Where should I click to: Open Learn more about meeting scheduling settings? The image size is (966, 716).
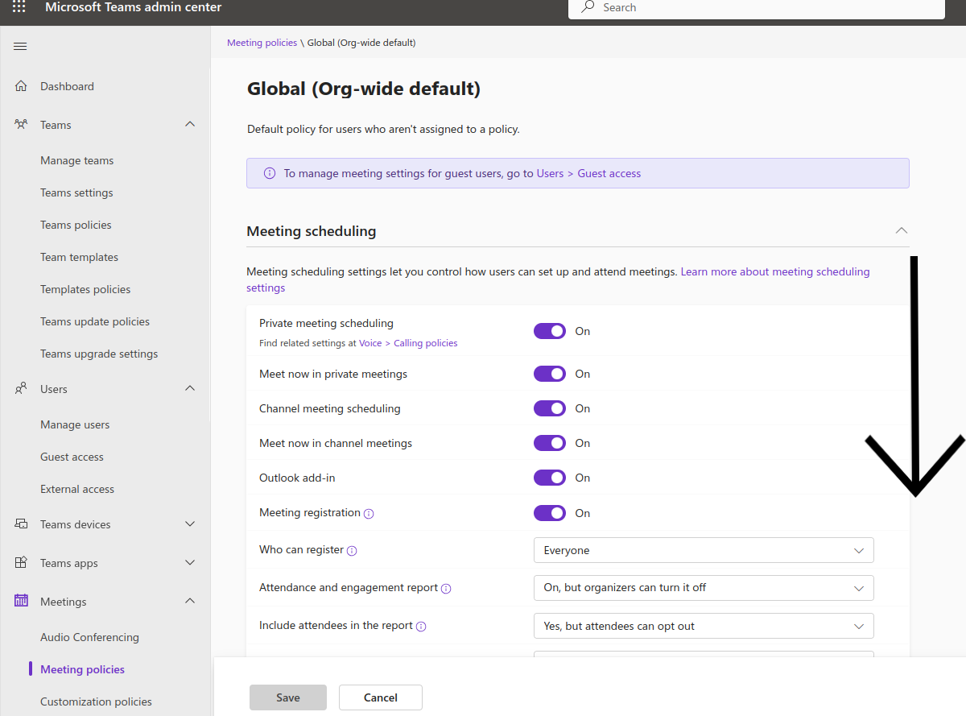tap(559, 279)
